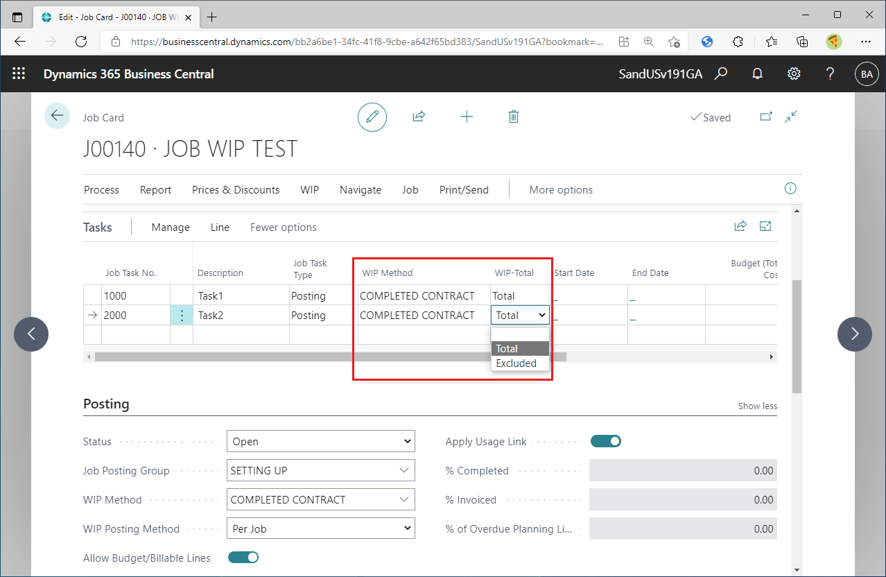Image resolution: width=886 pixels, height=577 pixels.
Task: Open the edit pencil icon on the Job Card
Action: coord(372,117)
